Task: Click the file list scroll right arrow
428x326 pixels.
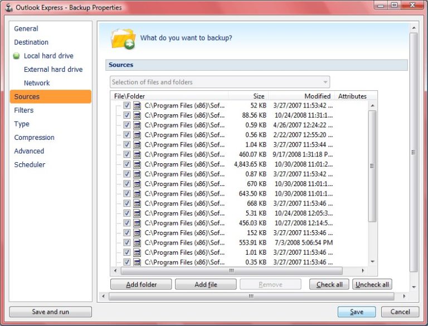Action: pos(362,271)
